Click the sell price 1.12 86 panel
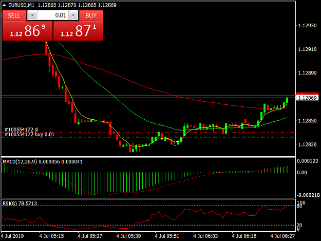This screenshot has width=321, height=241. point(27,31)
